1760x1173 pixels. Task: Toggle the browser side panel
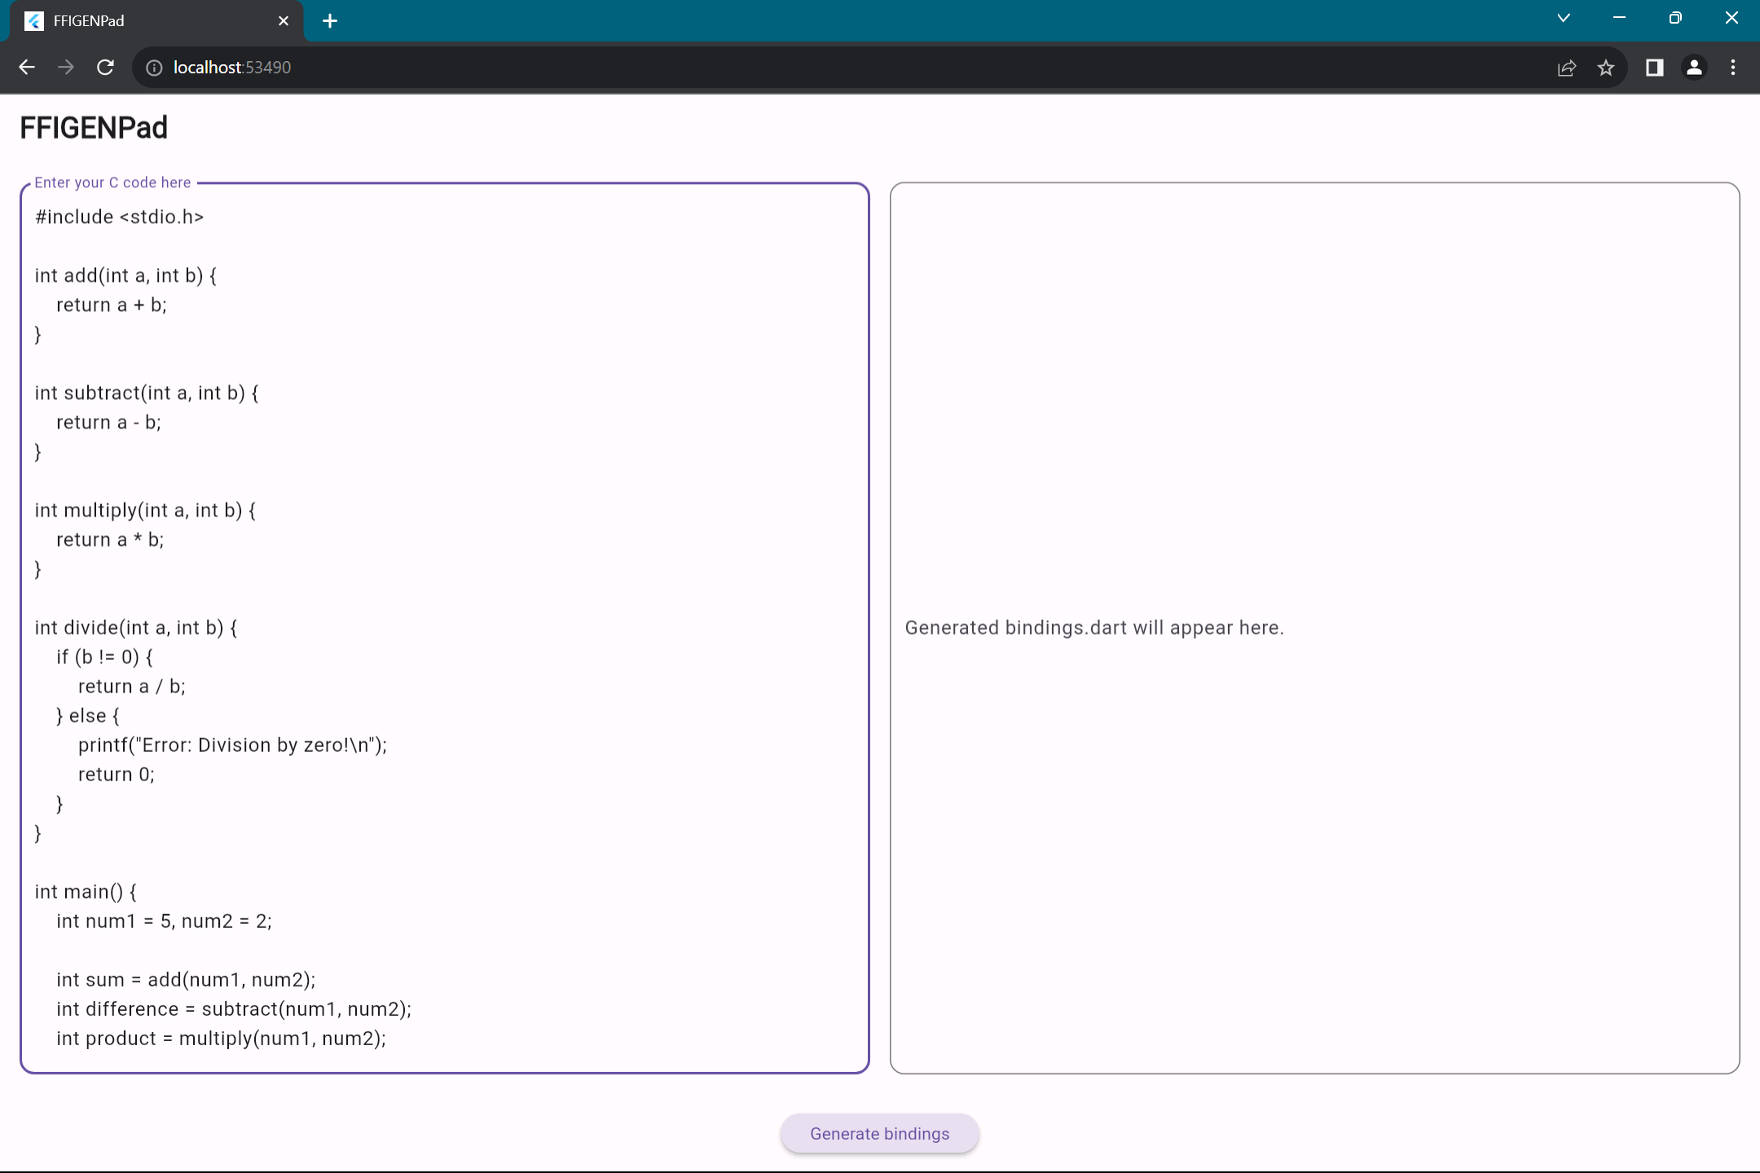1654,68
